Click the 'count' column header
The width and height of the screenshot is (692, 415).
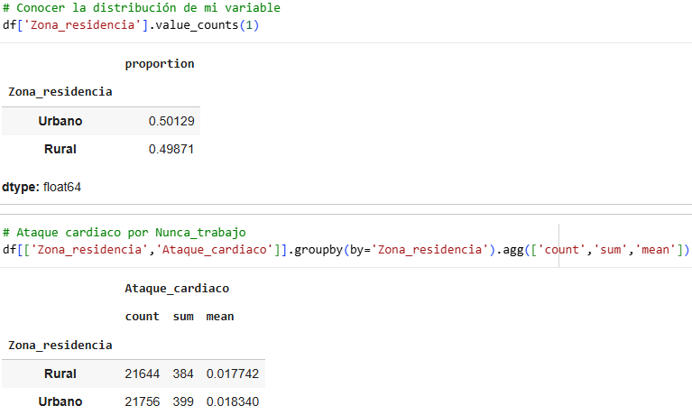[x=143, y=317]
